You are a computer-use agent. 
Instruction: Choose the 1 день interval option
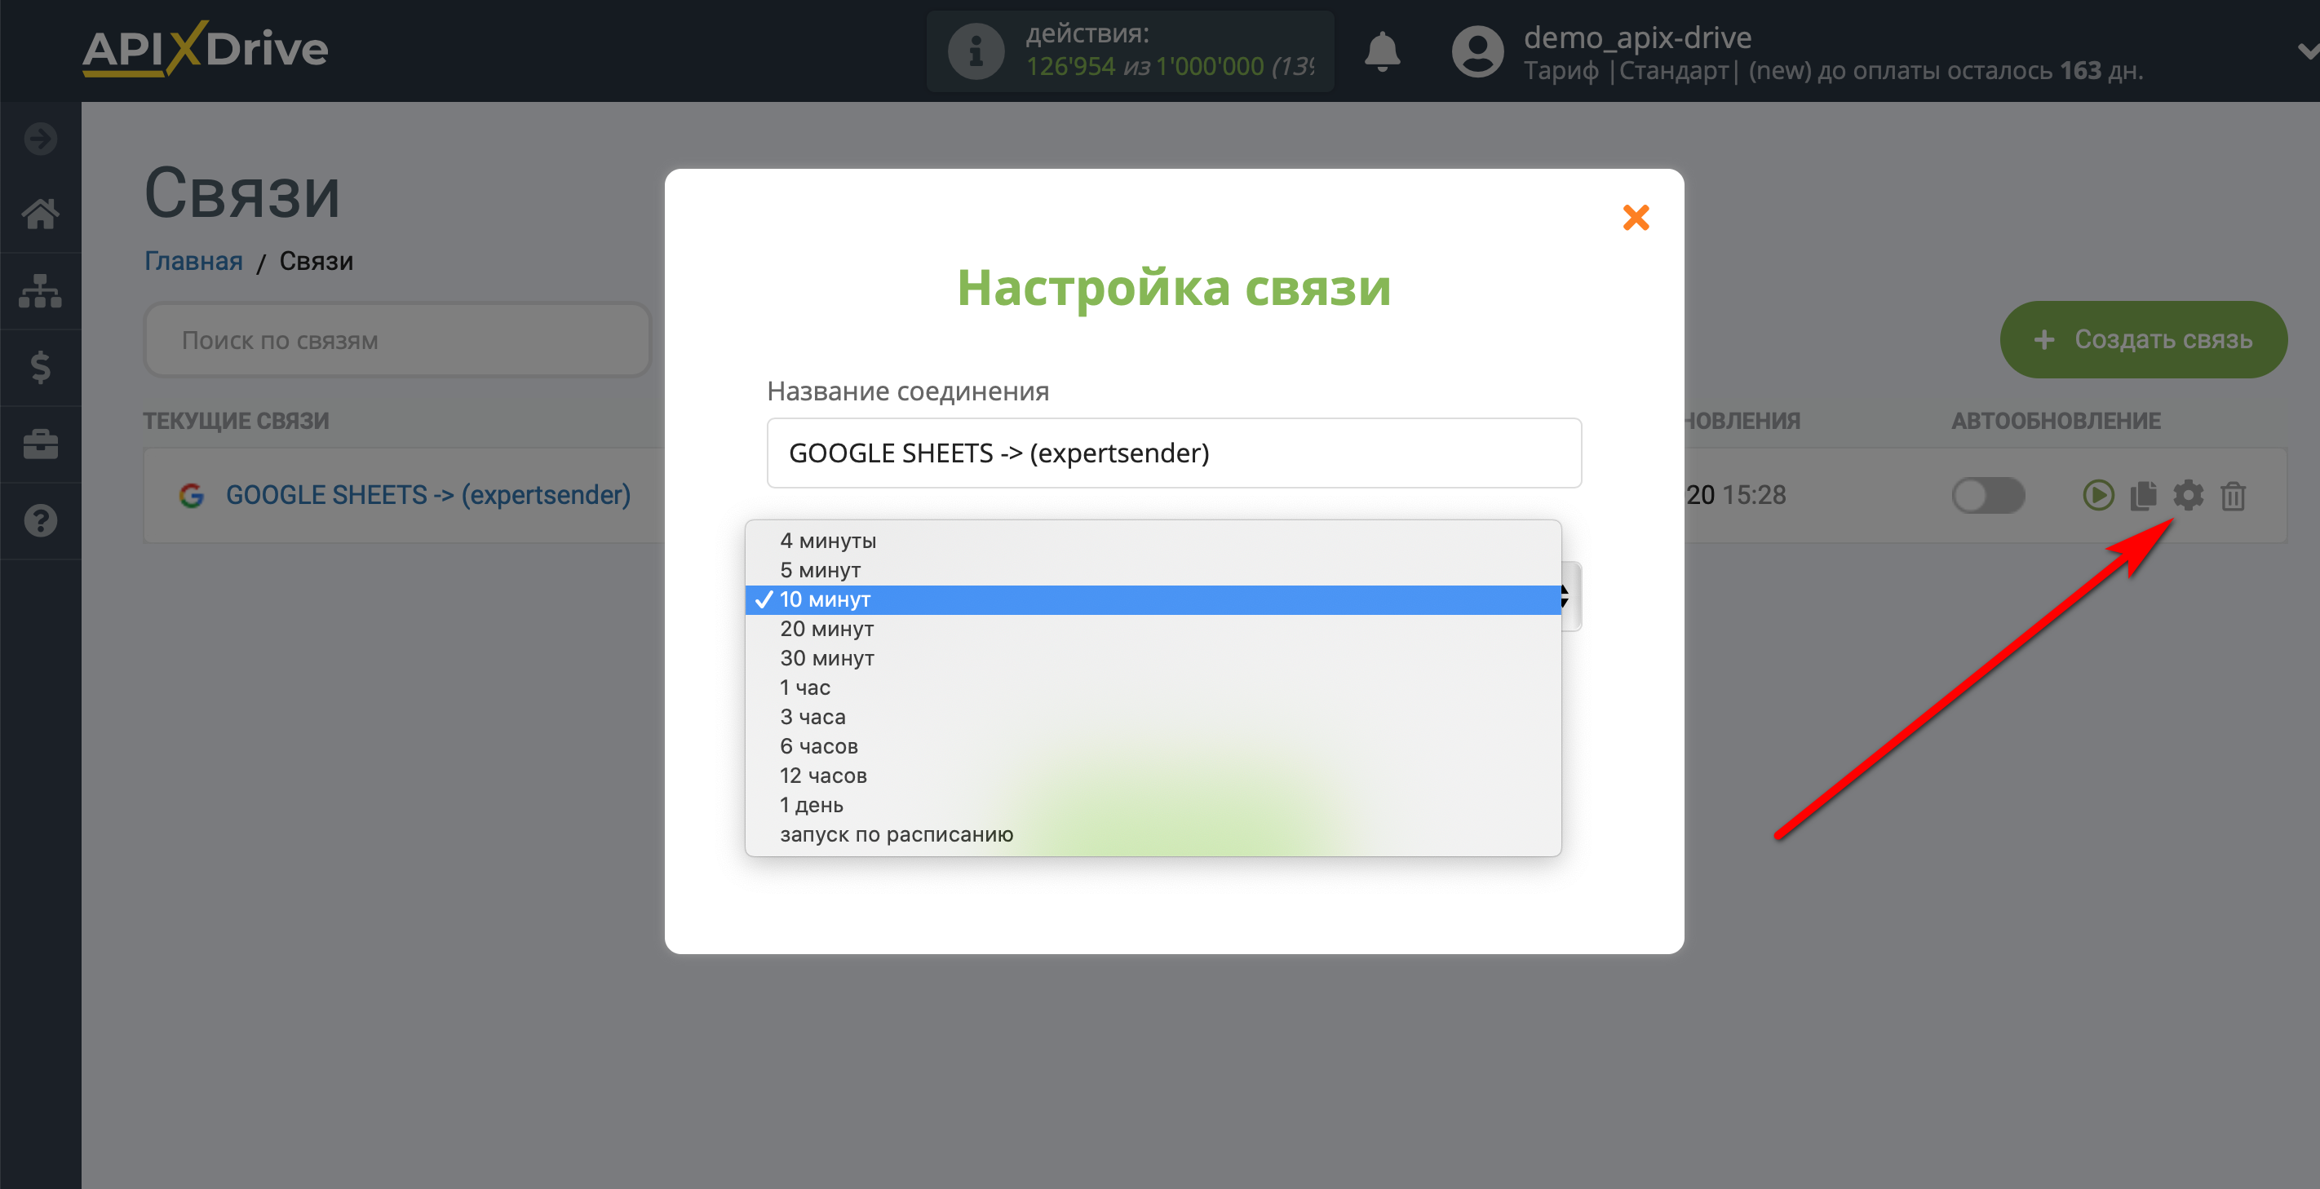(x=1153, y=805)
